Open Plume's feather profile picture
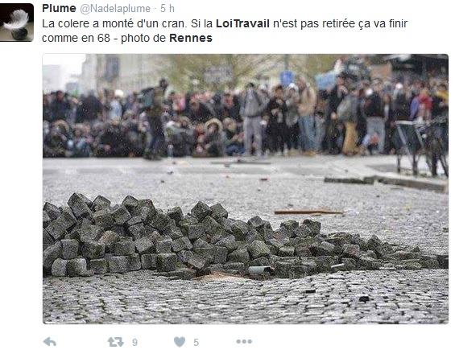Image resolution: width=455 pixels, height=358 pixels. pyautogui.click(x=17, y=23)
